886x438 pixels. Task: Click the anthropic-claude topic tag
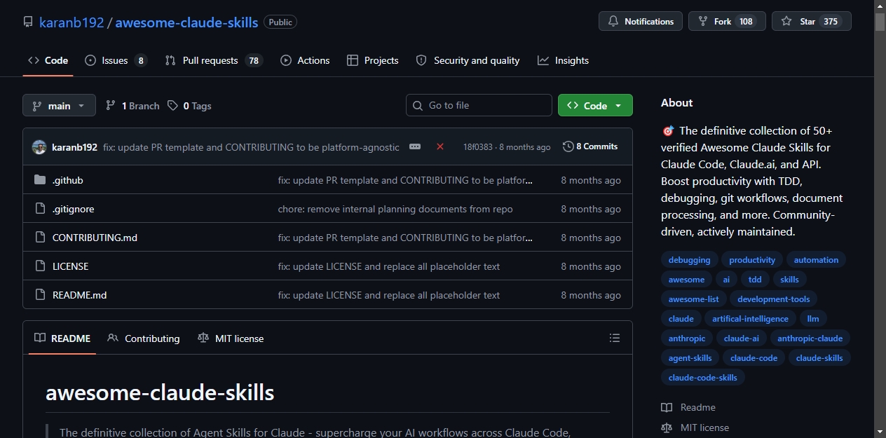(810, 338)
